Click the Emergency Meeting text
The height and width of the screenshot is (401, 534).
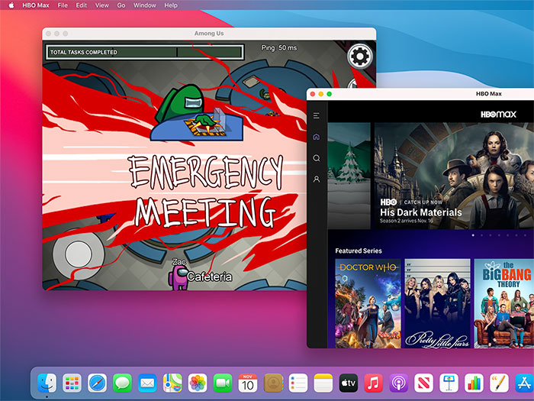(x=207, y=192)
